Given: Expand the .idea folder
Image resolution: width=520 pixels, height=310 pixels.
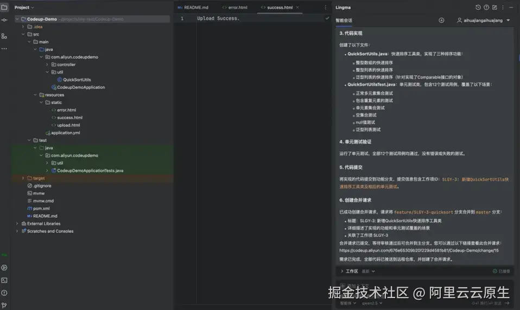Looking at the screenshot, I should coord(23,27).
